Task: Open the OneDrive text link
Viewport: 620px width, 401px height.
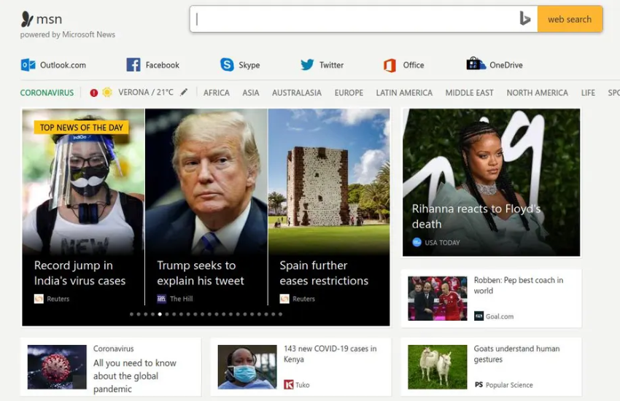Action: [505, 65]
